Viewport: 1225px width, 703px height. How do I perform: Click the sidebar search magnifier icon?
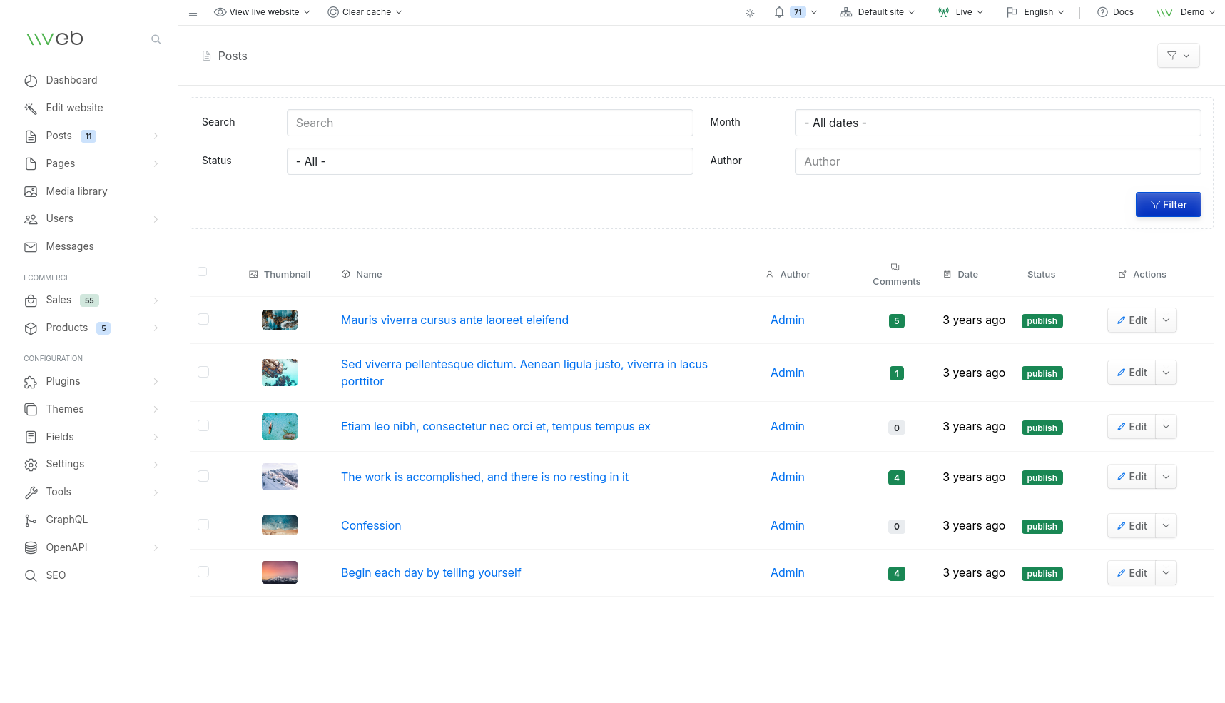tap(156, 39)
